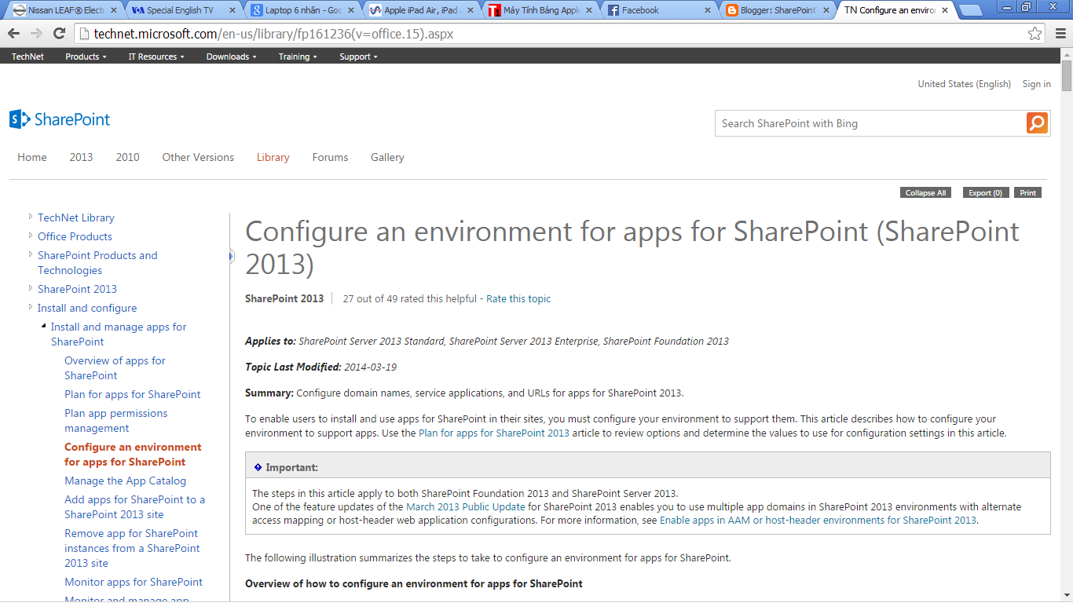Click the orange Bing search magnifier button
Image resolution: width=1073 pixels, height=603 pixels.
point(1037,123)
